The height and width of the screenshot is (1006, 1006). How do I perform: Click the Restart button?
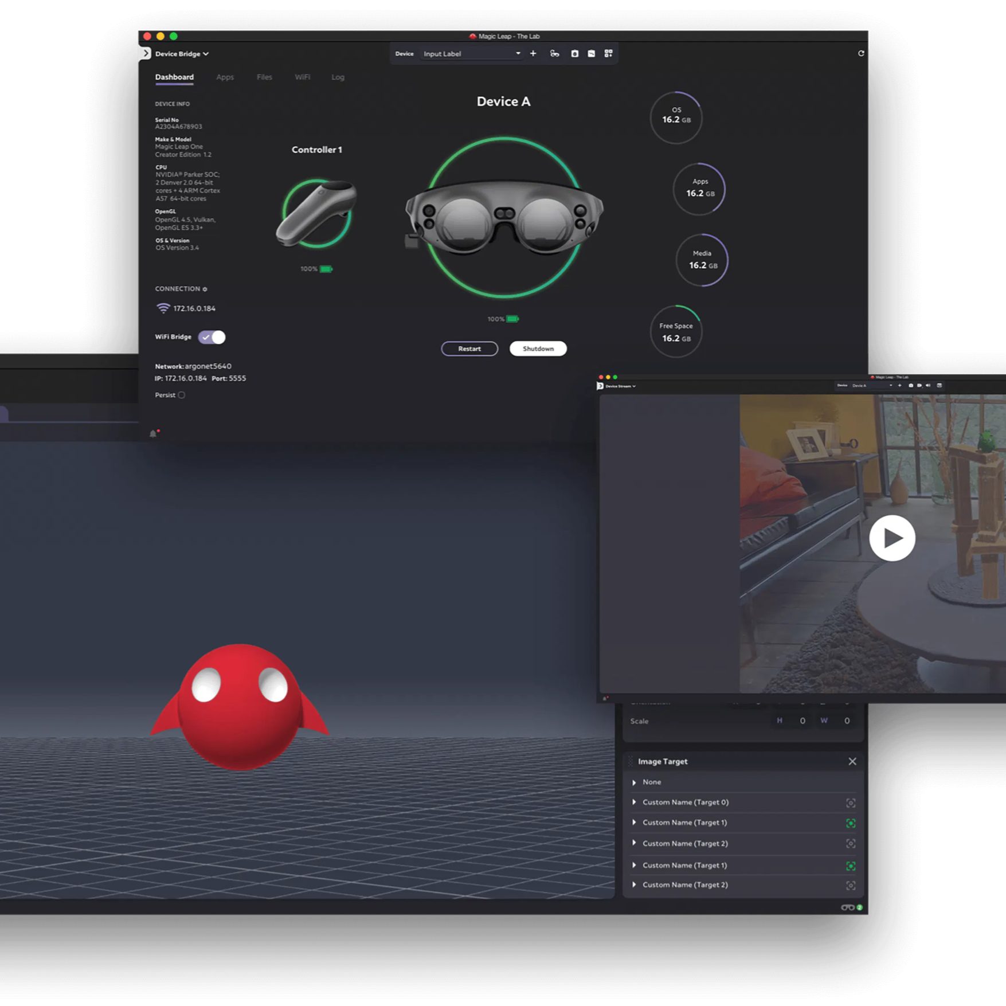tap(469, 349)
